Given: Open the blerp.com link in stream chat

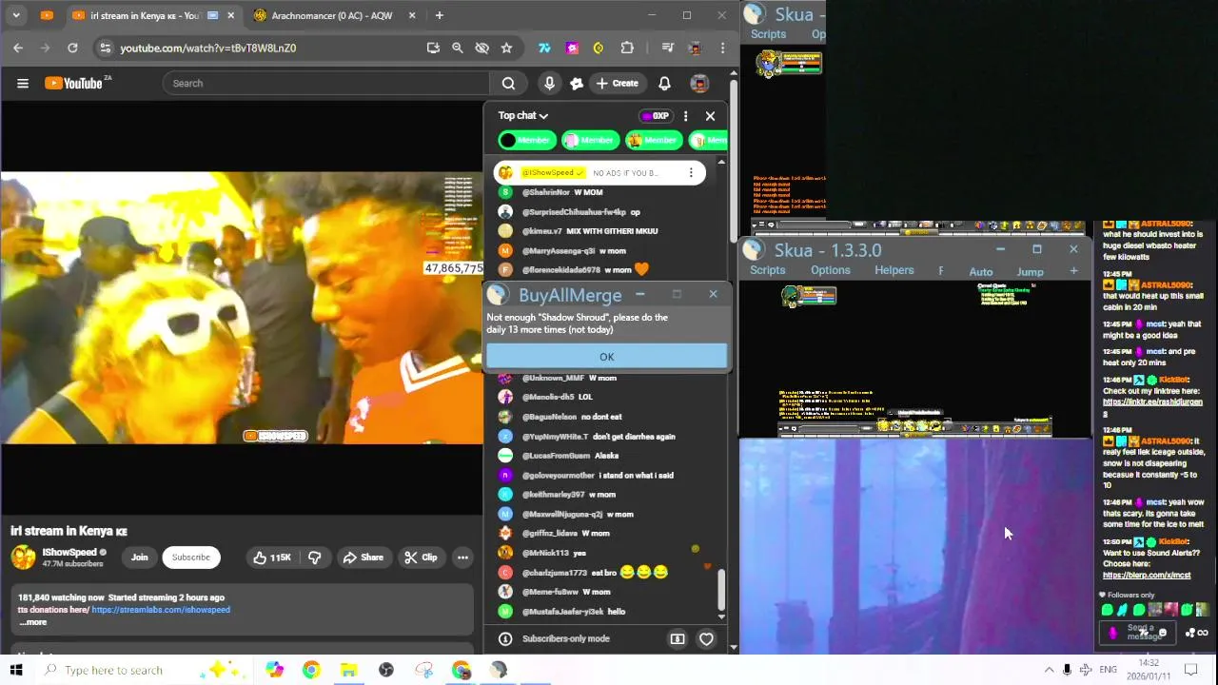Looking at the screenshot, I should 1146,575.
